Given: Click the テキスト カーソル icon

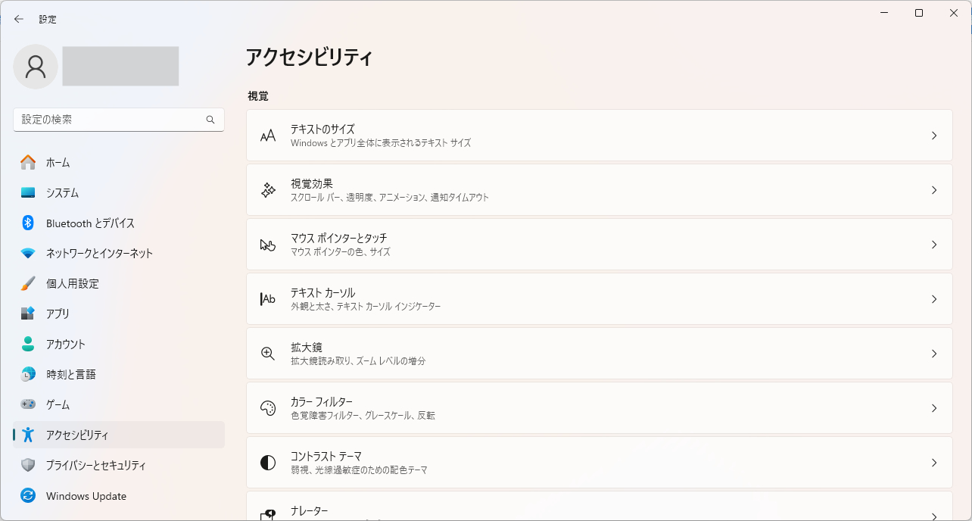Looking at the screenshot, I should 267,298.
